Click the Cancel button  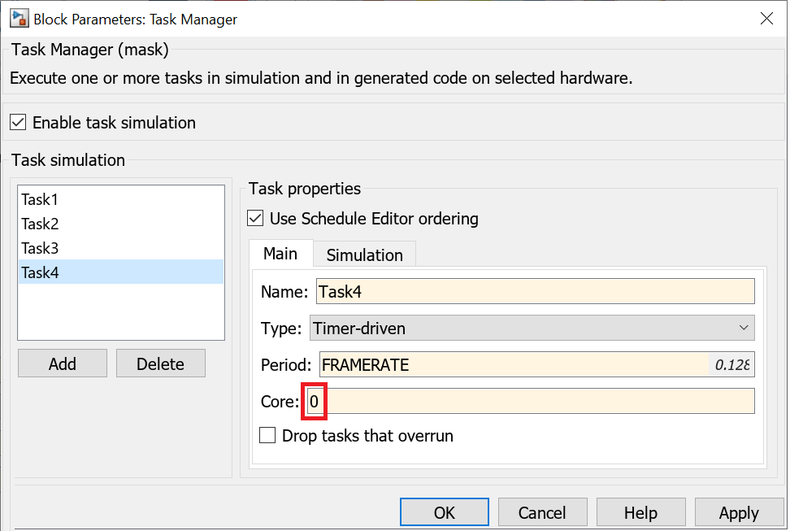point(542,512)
